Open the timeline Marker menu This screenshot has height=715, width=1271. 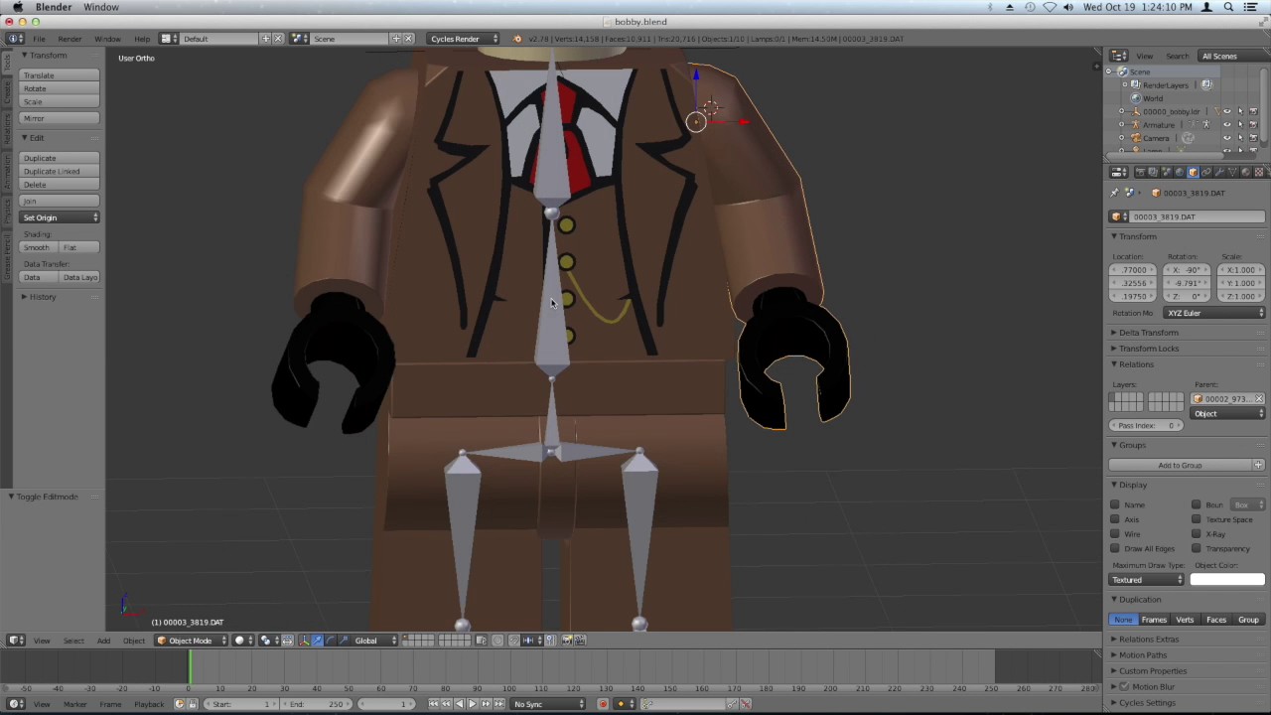(x=74, y=704)
